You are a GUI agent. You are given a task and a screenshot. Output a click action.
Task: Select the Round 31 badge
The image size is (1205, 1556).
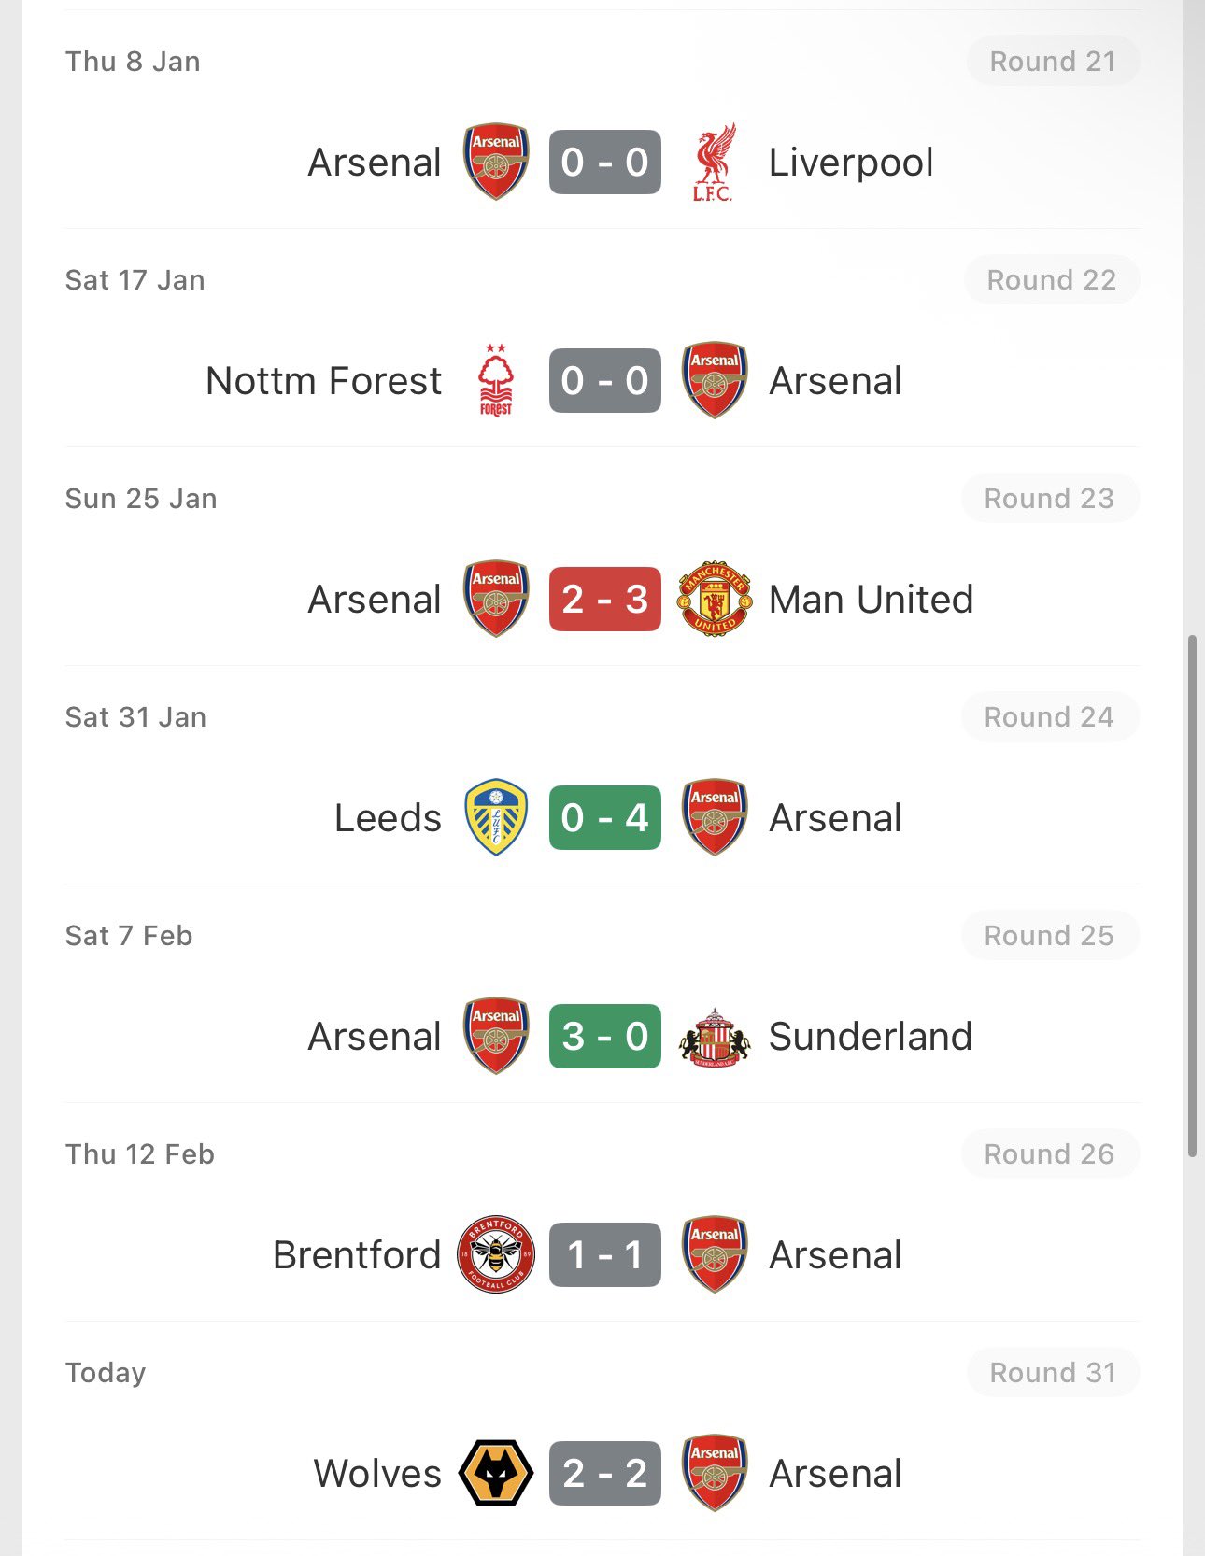click(x=1053, y=1373)
